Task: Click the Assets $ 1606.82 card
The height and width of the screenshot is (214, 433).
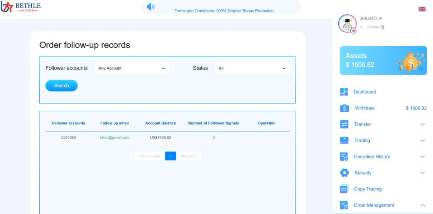Action: coord(383,60)
